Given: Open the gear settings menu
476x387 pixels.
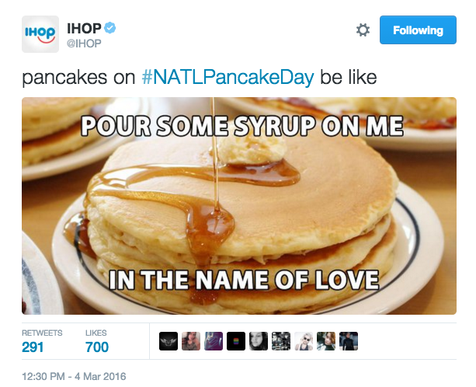Looking at the screenshot, I should click(x=363, y=30).
